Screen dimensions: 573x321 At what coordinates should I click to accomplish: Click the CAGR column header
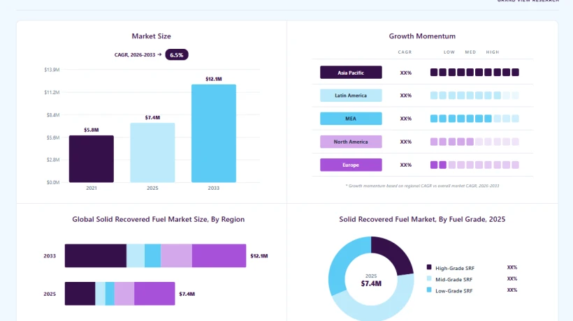(x=405, y=52)
